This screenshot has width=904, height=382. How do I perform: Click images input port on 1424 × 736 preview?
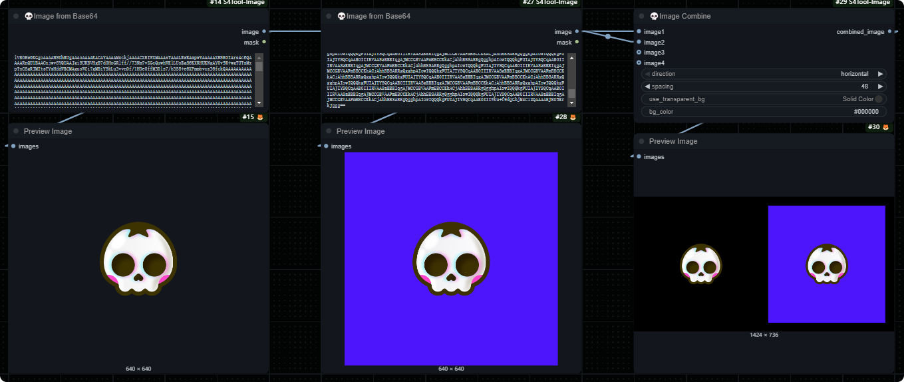(639, 157)
